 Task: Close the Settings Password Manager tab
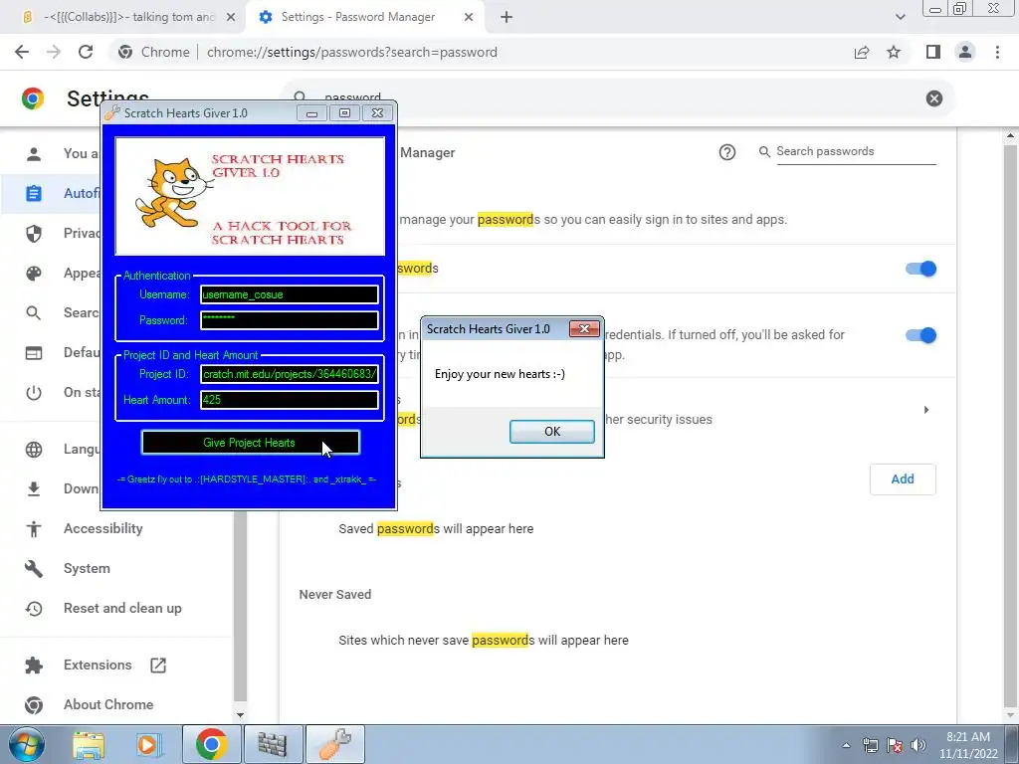pos(469,17)
